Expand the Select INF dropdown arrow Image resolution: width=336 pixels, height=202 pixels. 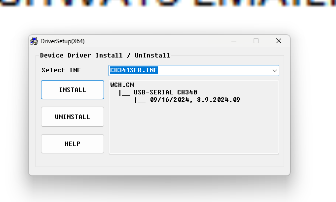click(x=274, y=70)
